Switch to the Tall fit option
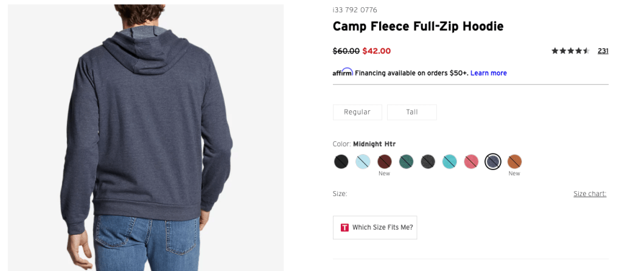The image size is (622, 271). (x=412, y=112)
